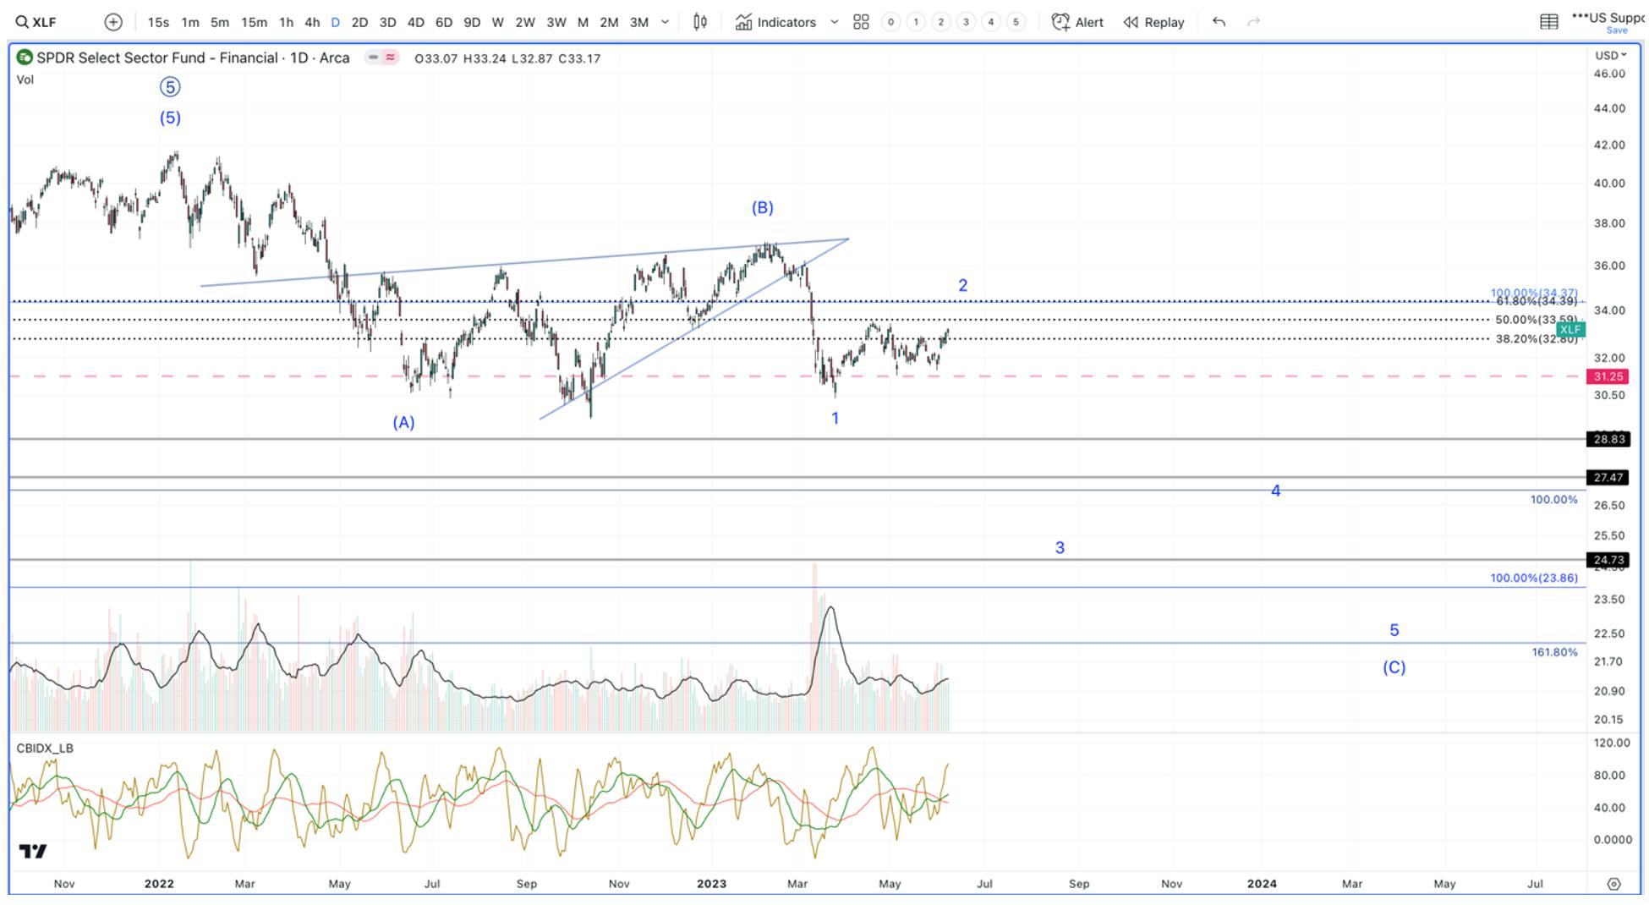Open the Indicators panel
Screen dimensions: 1649x905
pyautogui.click(x=775, y=22)
